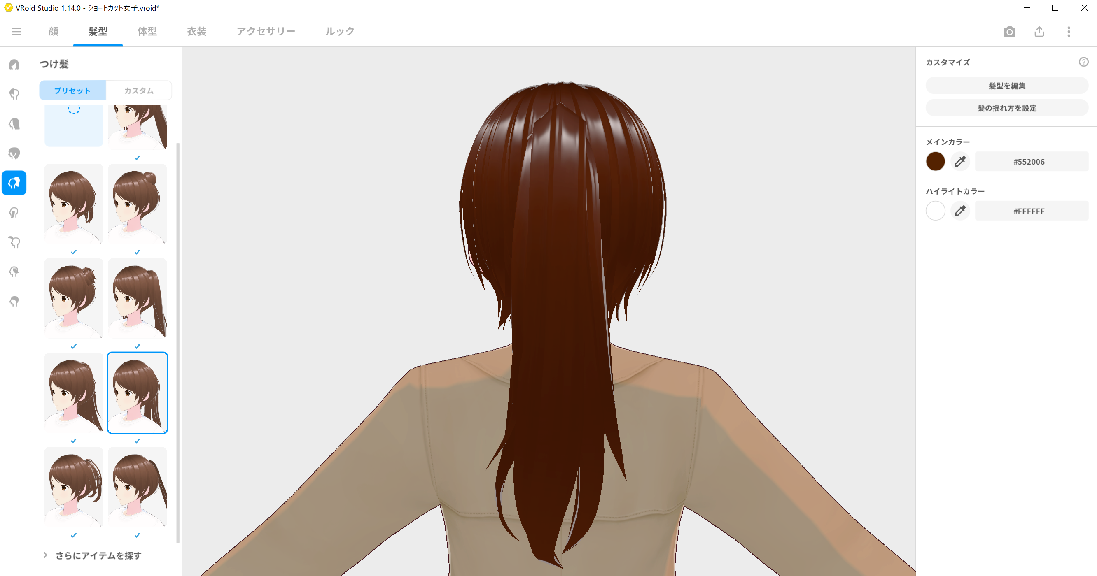Select the empty no-hair-extension preset
This screenshot has height=576, width=1097.
74,125
